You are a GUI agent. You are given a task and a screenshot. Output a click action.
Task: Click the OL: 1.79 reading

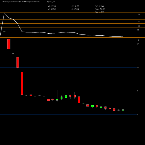pyautogui.click(x=99, y=12)
